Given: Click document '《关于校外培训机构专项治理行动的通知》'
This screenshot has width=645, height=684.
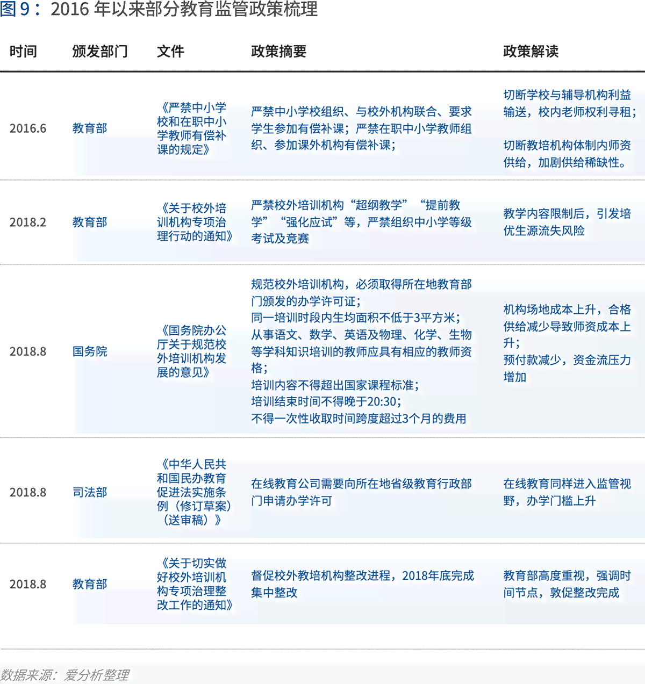Looking at the screenshot, I should (x=195, y=222).
